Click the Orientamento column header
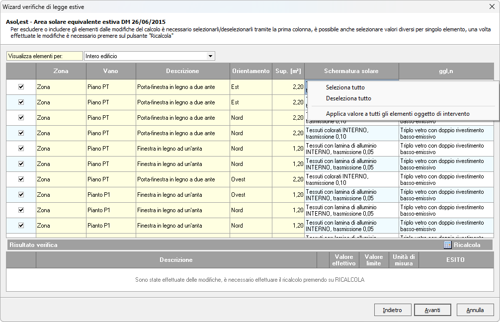This screenshot has width=500, height=322. click(x=251, y=71)
